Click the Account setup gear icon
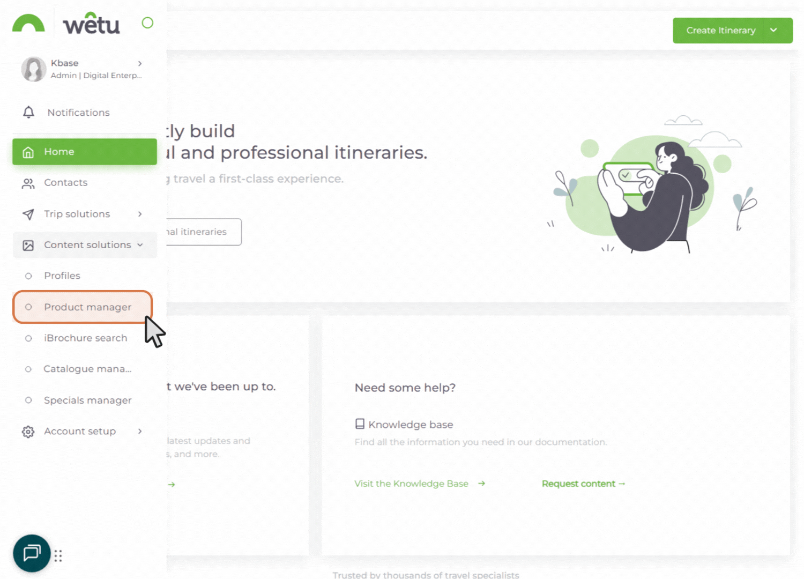This screenshot has width=804, height=579. pyautogui.click(x=28, y=432)
